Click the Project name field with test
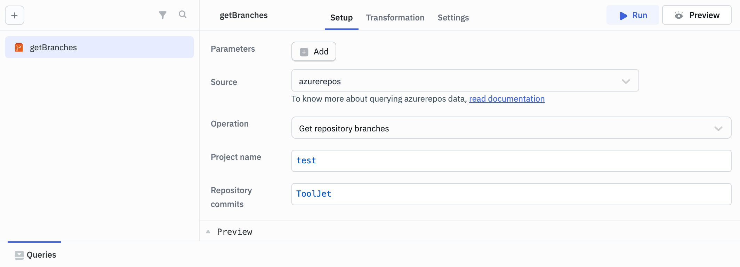The height and width of the screenshot is (267, 740). [511, 161]
